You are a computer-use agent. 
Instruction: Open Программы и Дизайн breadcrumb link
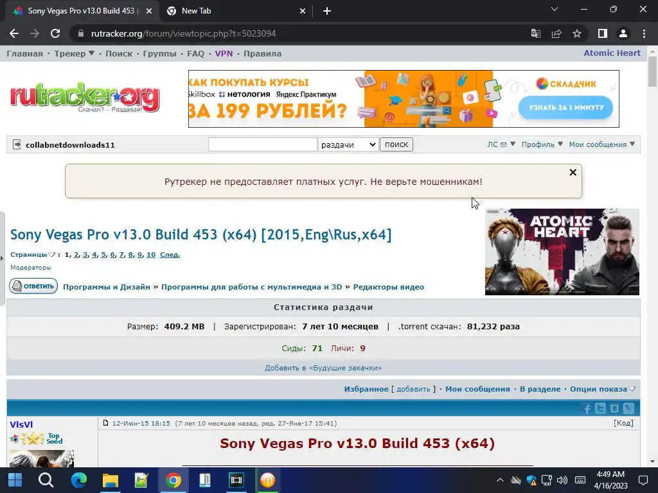tap(107, 287)
